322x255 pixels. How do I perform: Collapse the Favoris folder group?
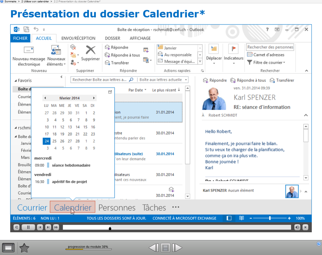tap(16, 81)
